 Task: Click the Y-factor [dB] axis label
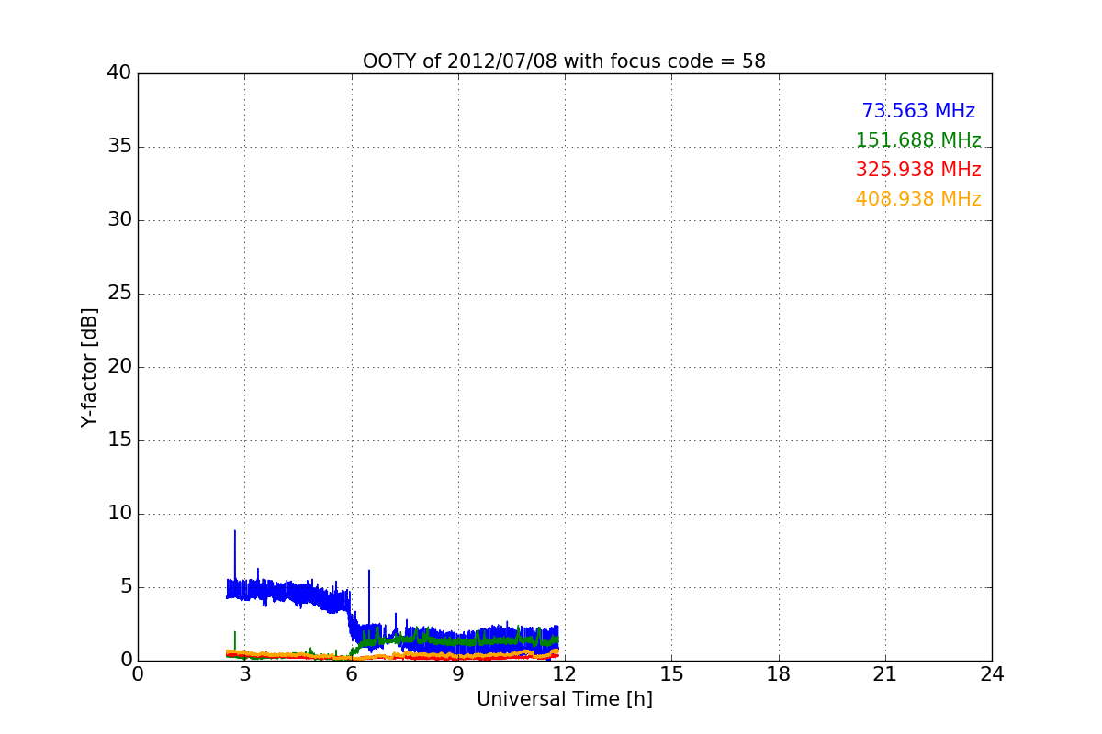tap(89, 367)
